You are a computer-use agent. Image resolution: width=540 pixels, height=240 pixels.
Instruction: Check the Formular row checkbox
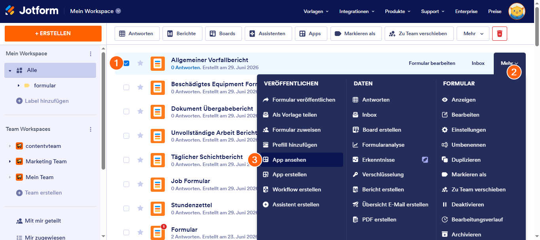click(x=127, y=232)
